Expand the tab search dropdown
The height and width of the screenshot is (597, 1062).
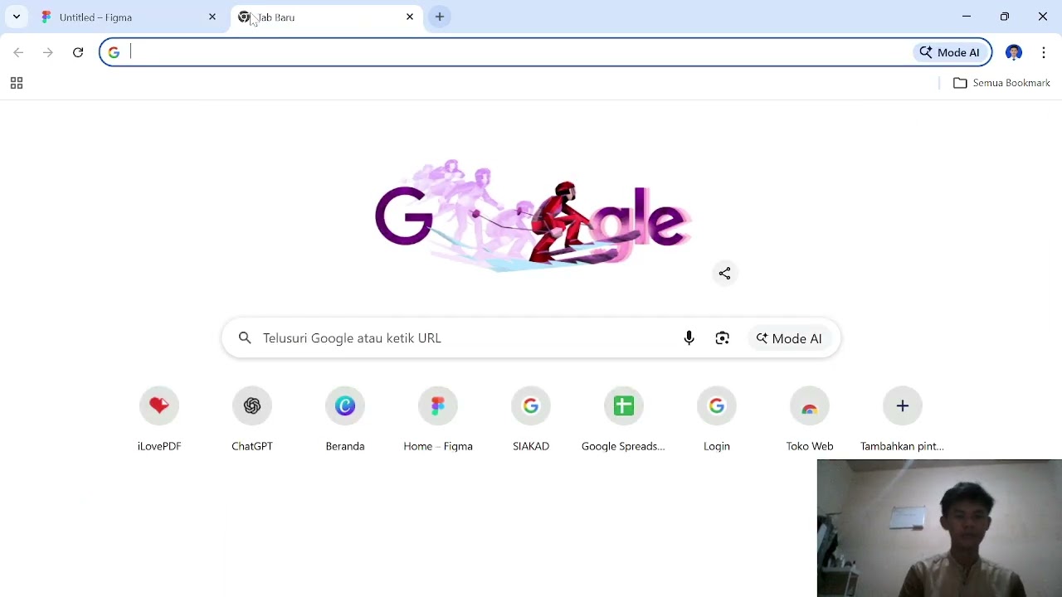tap(16, 17)
